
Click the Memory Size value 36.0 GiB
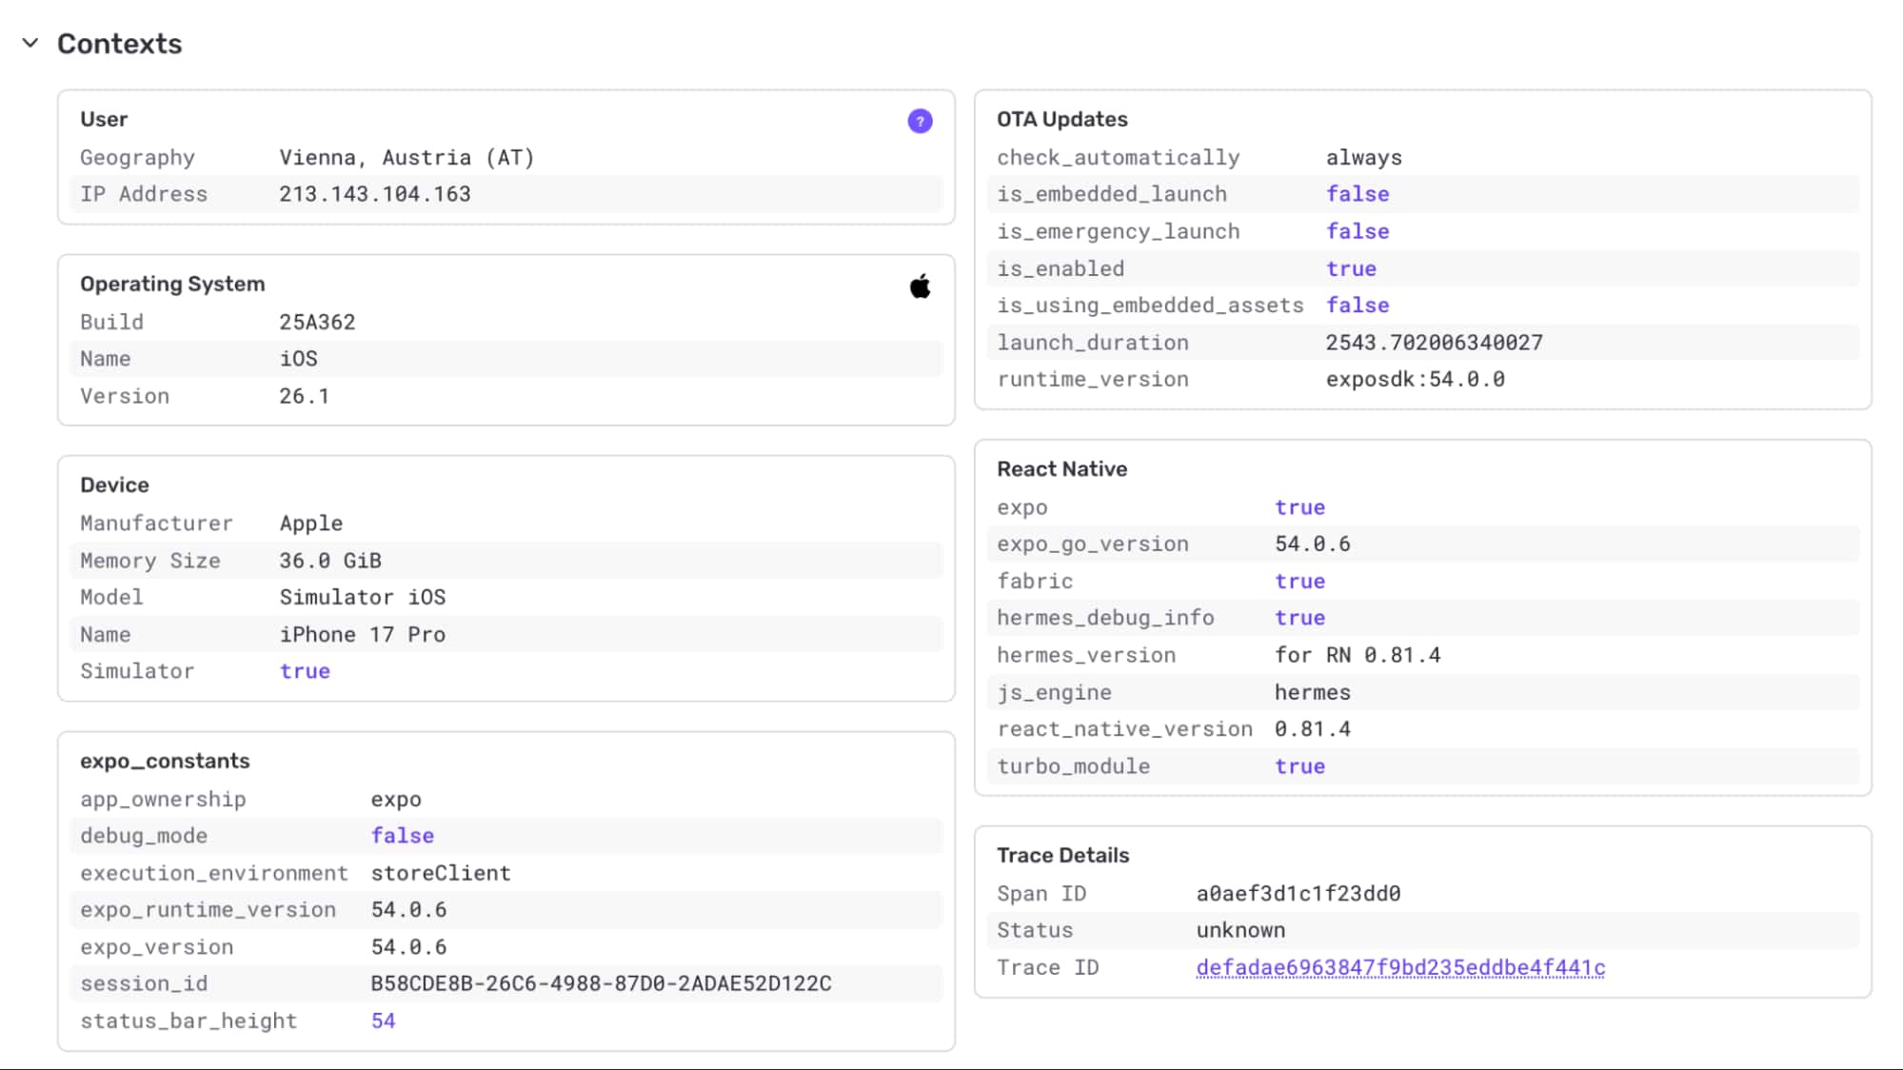330,561
